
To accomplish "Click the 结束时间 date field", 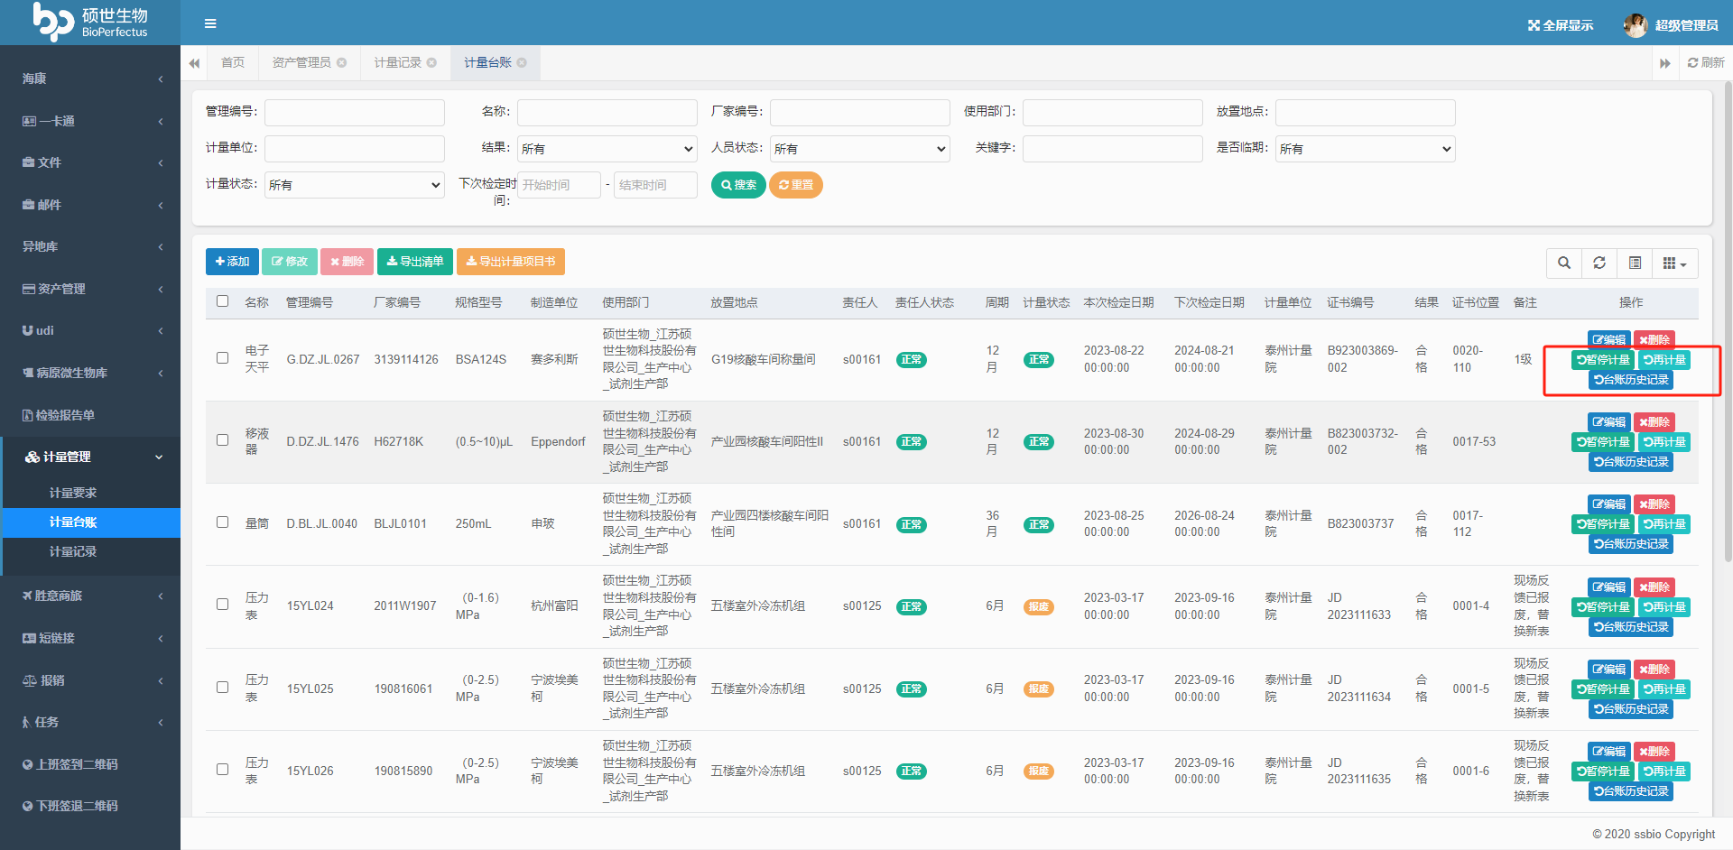I will click(x=655, y=185).
